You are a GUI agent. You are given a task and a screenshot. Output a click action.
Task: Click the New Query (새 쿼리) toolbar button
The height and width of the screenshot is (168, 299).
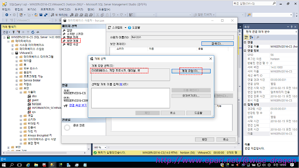pos(59,15)
